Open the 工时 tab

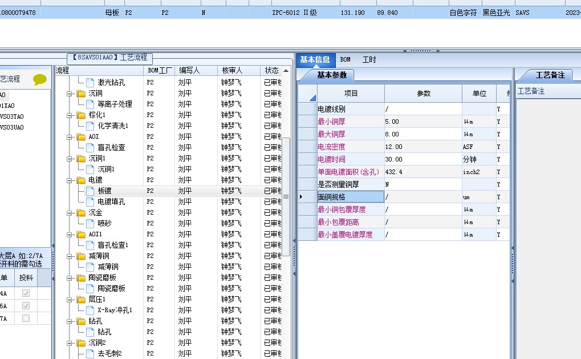coord(369,60)
